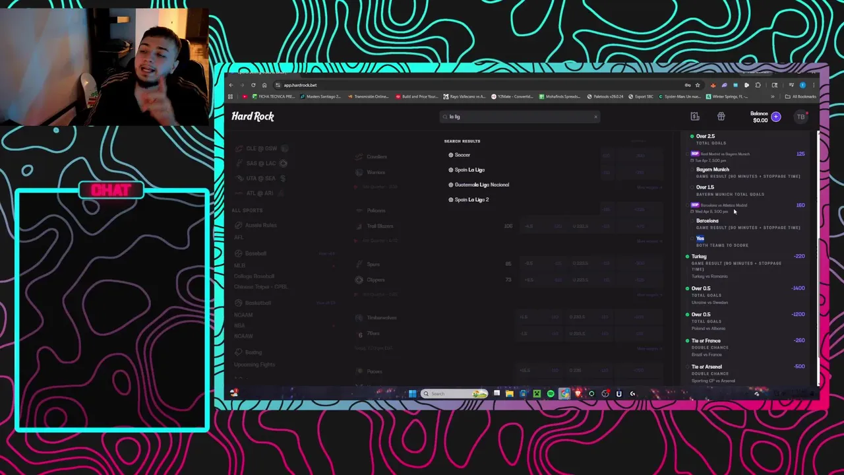Open the Export SBC bookmark
Image resolution: width=844 pixels, height=475 pixels.
641,97
